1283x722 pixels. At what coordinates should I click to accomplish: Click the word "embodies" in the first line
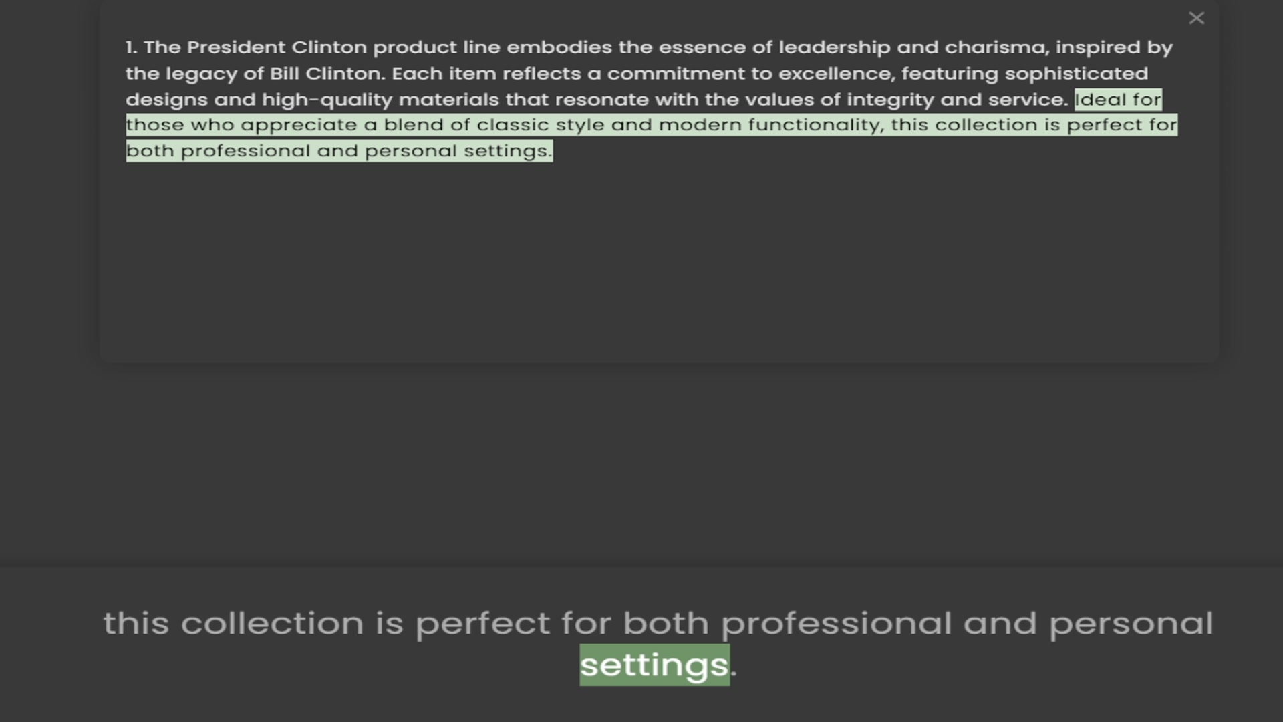(x=559, y=47)
